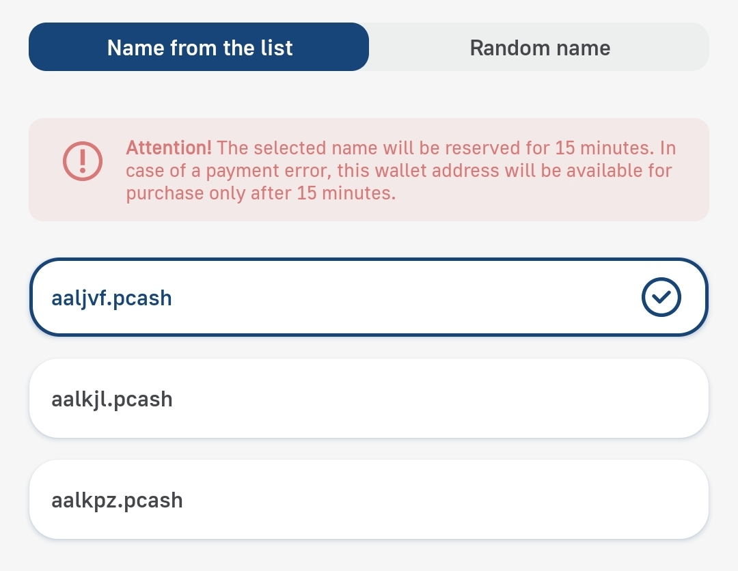Switch to the Random name tab

[539, 47]
